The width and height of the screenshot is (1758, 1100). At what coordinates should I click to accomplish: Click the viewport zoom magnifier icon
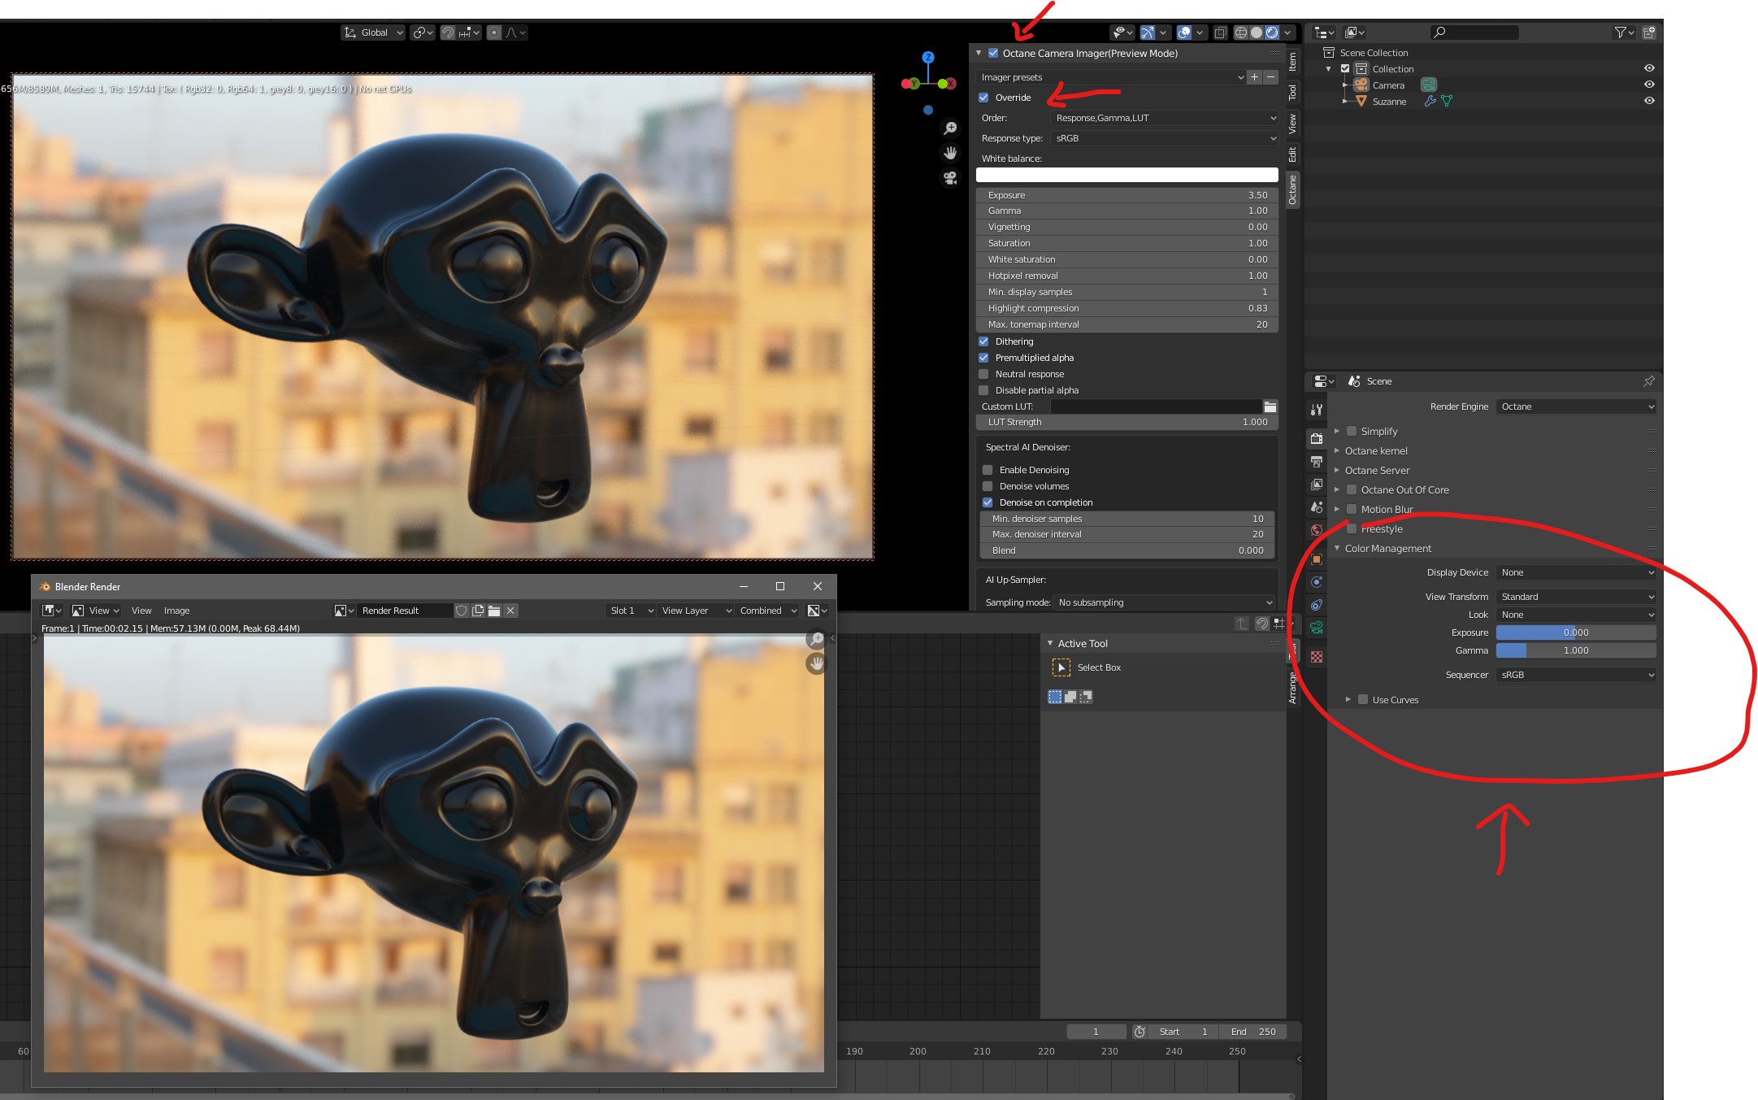tap(950, 128)
